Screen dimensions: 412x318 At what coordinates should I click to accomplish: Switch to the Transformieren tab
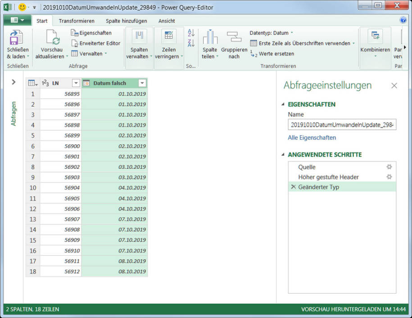(76, 21)
